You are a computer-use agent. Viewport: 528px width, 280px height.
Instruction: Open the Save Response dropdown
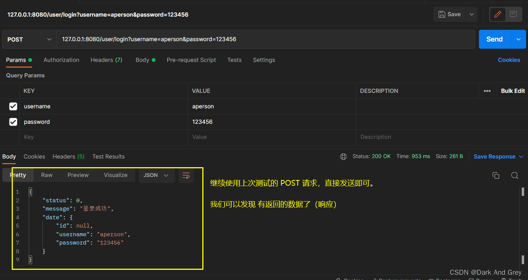499,157
